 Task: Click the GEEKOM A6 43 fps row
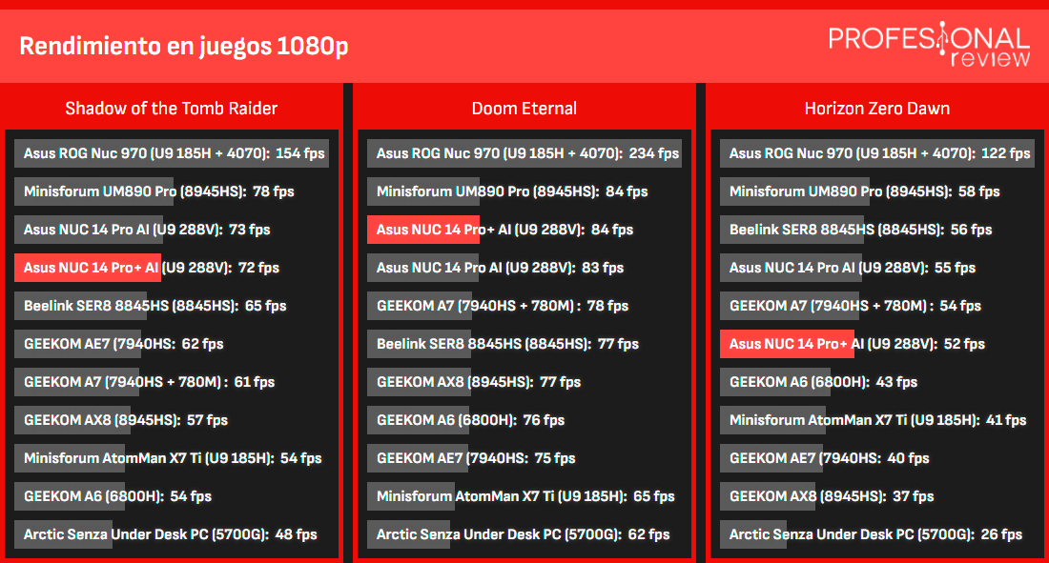877,382
